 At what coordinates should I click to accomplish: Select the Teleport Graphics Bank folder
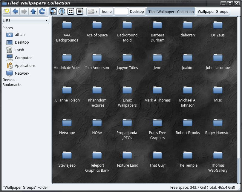[x=97, y=162]
